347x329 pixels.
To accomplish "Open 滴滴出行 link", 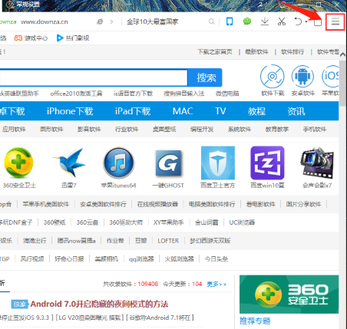I will click(35, 241).
